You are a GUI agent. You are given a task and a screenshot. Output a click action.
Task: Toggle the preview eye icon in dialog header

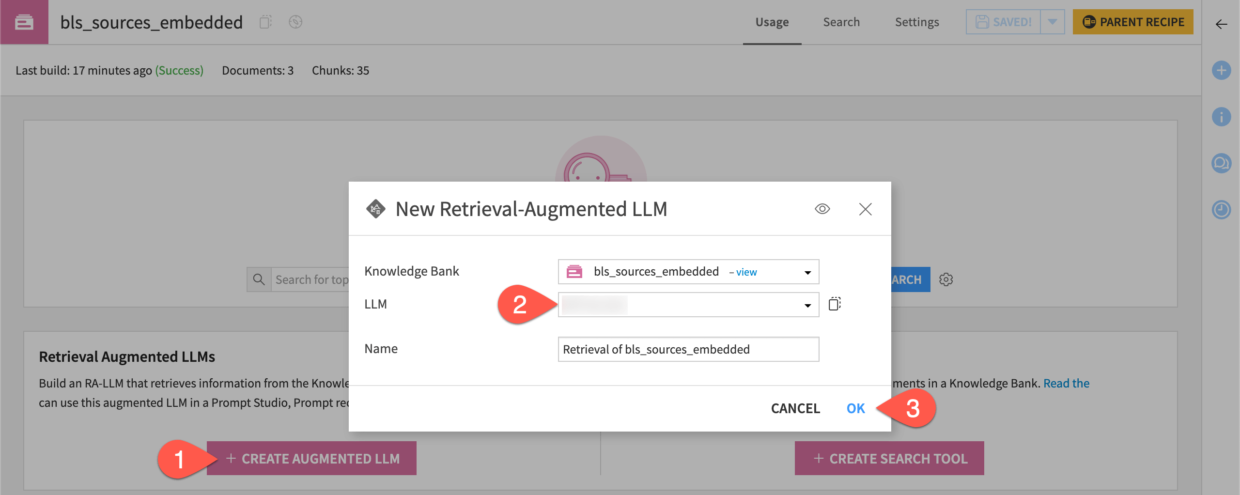823,209
